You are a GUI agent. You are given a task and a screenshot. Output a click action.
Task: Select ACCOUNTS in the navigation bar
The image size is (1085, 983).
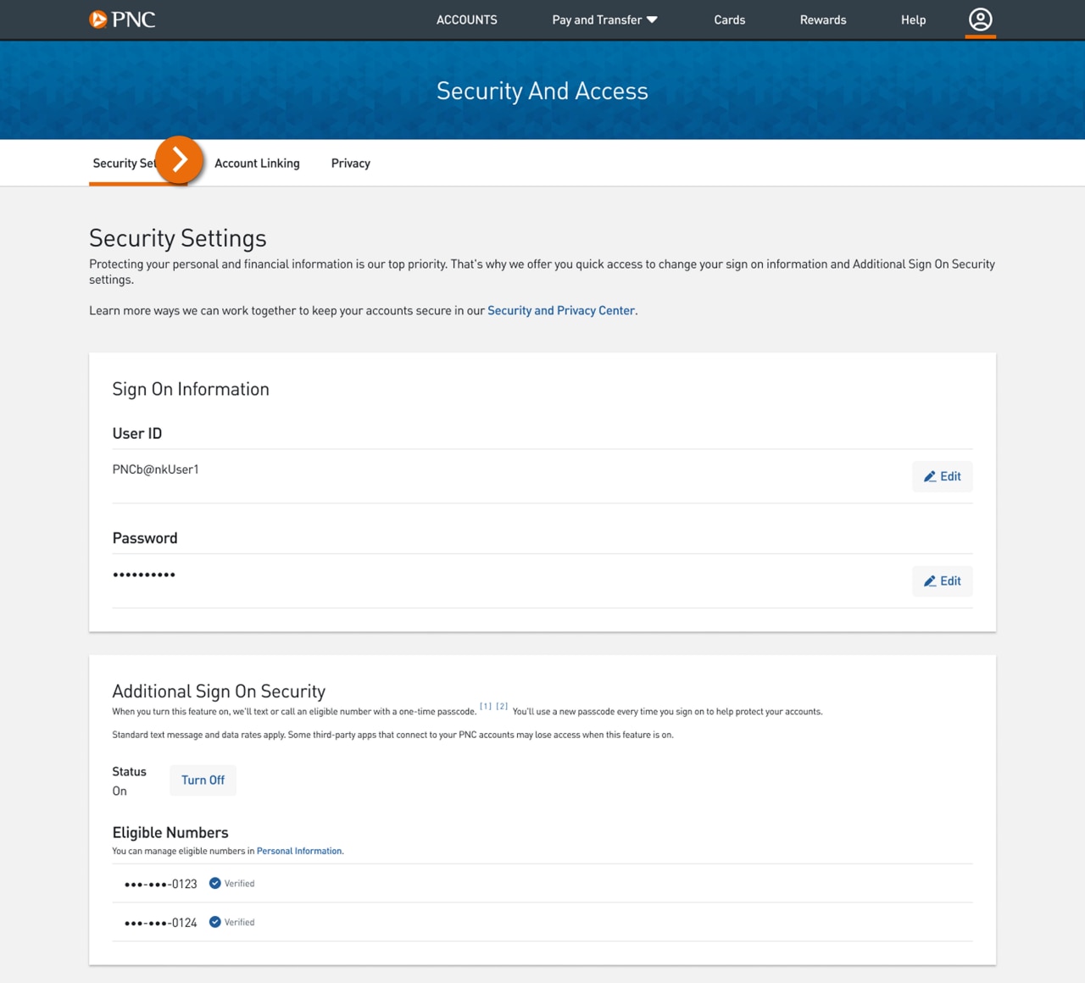pos(466,19)
